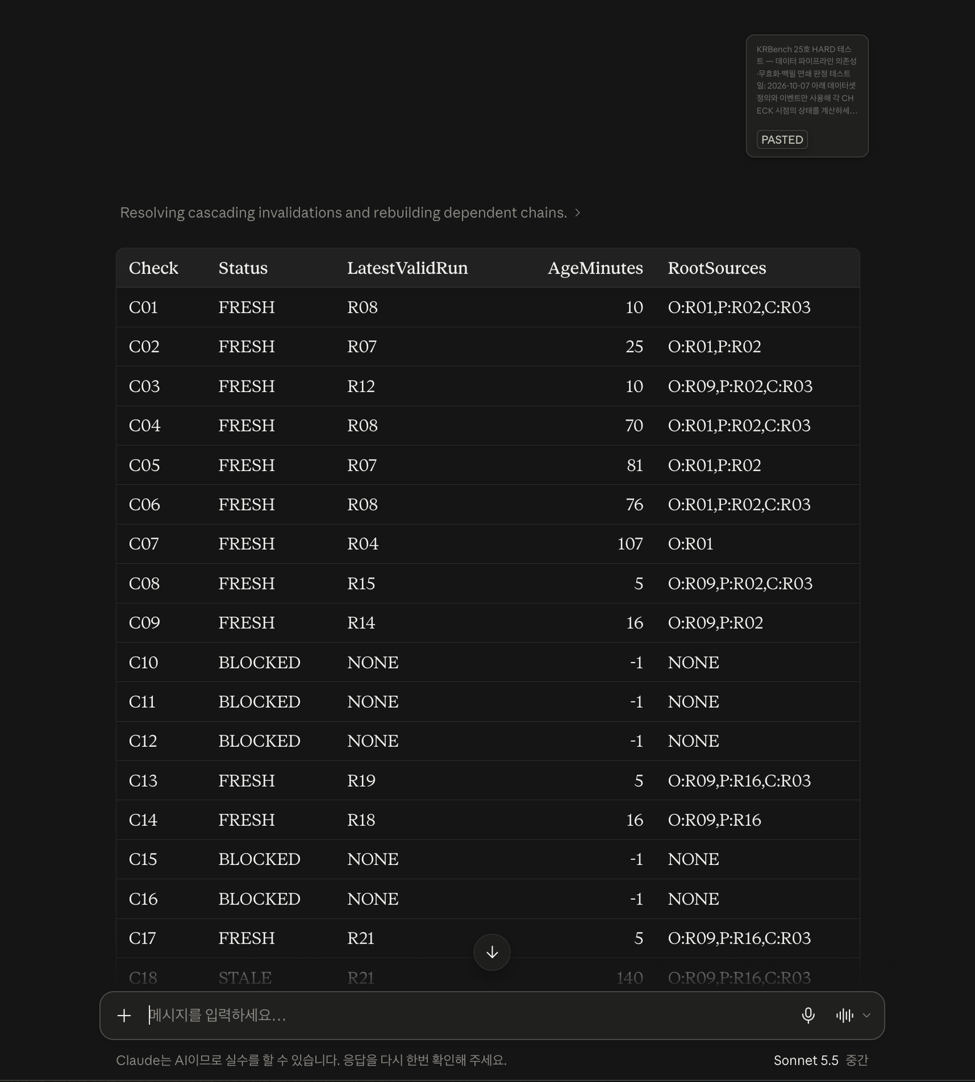Viewport: 975px width, 1082px height.
Task: Click BLOCKED status in row C12
Action: tap(260, 741)
